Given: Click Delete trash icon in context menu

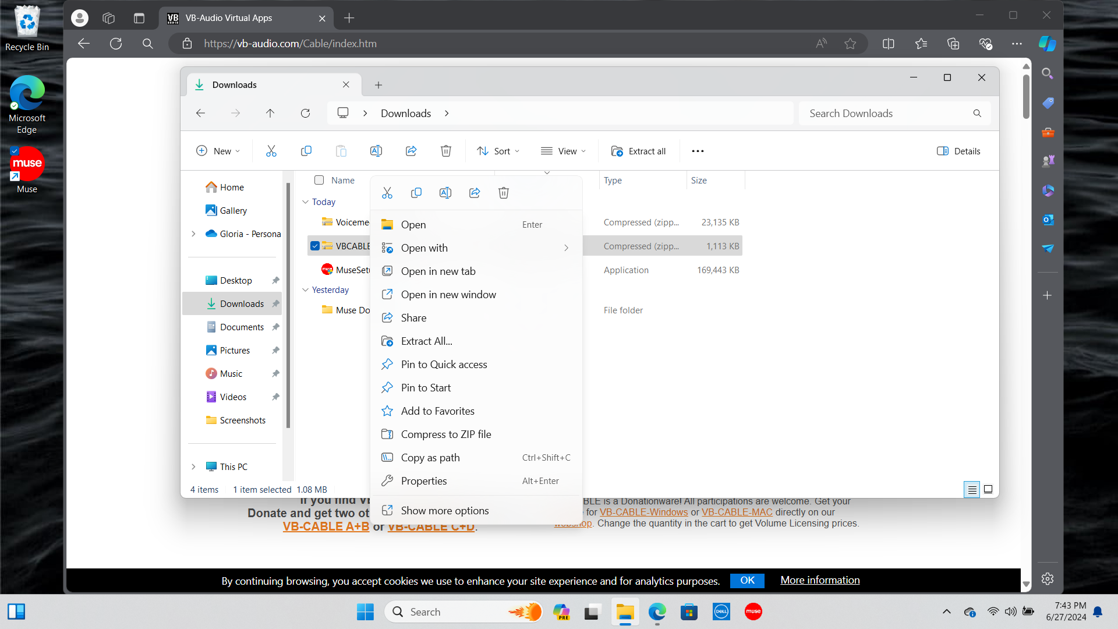Looking at the screenshot, I should 504,193.
